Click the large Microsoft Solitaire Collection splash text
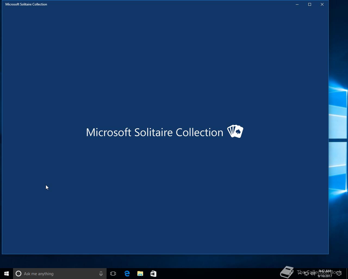 point(155,132)
